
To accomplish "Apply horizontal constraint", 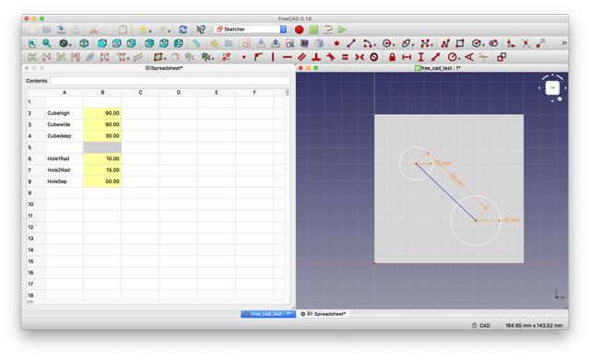I will 287,57.
